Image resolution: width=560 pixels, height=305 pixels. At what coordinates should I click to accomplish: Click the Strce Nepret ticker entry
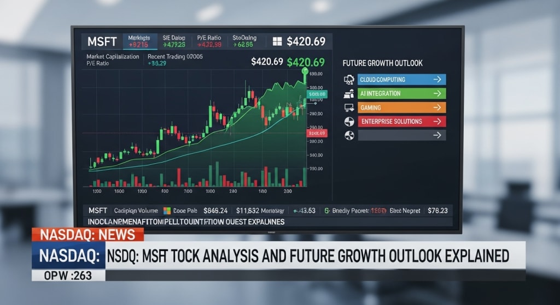click(x=405, y=211)
